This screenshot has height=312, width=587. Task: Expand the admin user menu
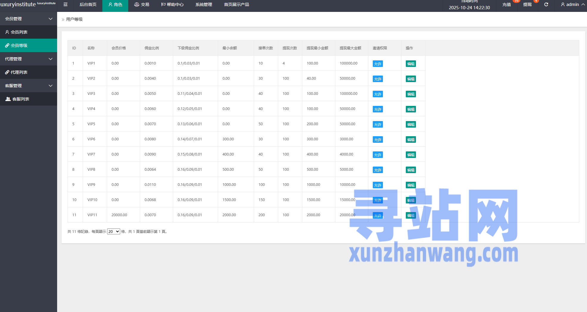(x=572, y=4)
